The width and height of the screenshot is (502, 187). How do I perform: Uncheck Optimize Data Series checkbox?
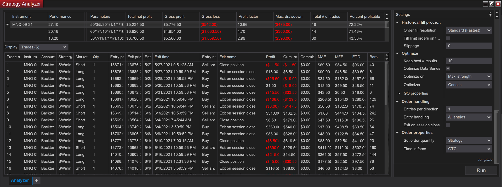[448, 68]
